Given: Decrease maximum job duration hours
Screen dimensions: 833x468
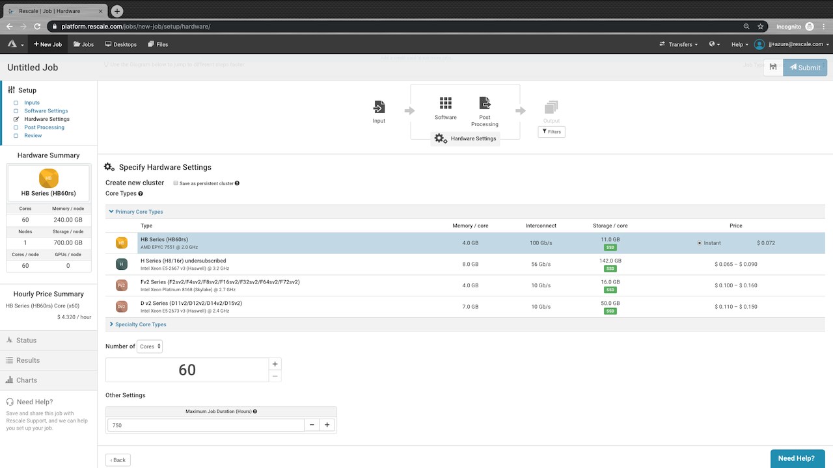Looking at the screenshot, I should 312,425.
